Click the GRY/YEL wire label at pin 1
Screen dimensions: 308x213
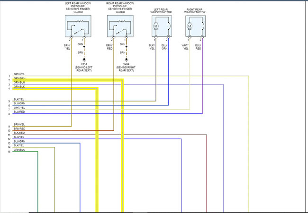(19, 74)
